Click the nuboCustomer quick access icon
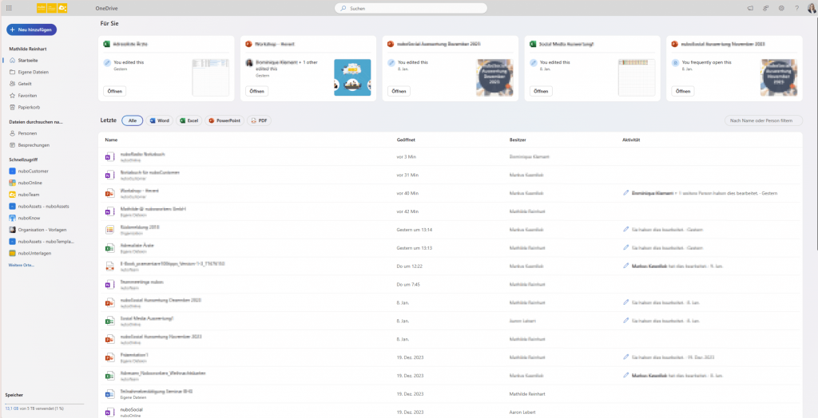The width and height of the screenshot is (818, 418). [x=13, y=171]
